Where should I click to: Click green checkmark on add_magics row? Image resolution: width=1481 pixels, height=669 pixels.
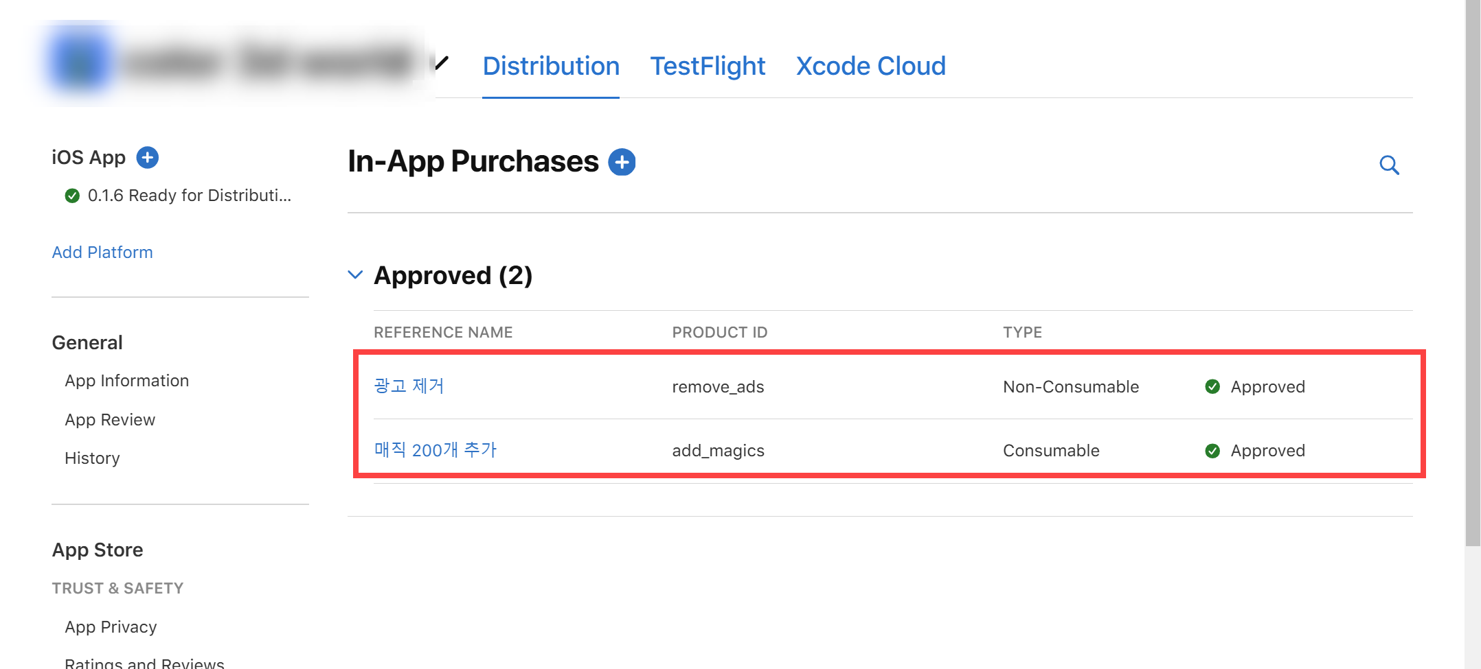1212,451
